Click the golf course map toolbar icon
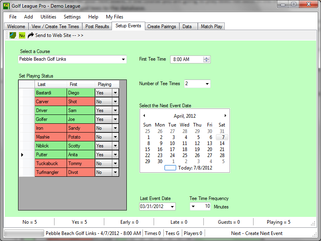 click(13, 35)
